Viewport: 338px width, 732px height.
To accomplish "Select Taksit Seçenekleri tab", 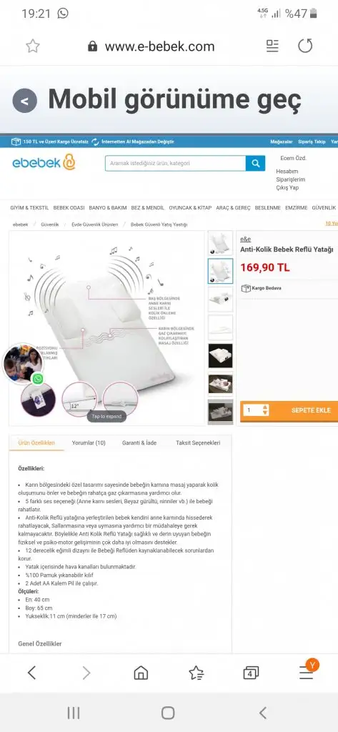I will pyautogui.click(x=198, y=442).
